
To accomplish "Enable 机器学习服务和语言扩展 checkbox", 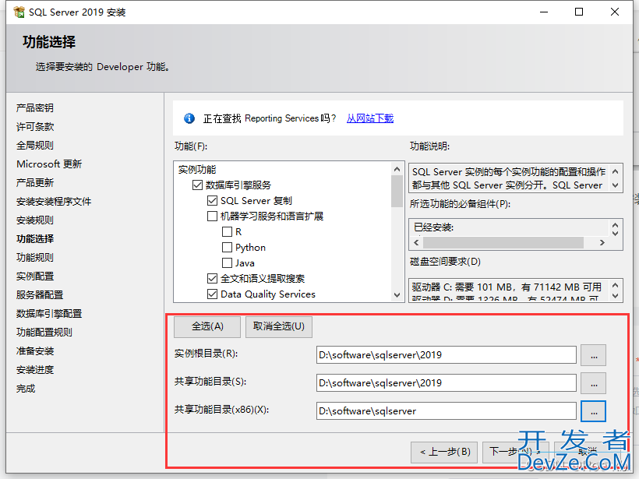I will pyautogui.click(x=212, y=217).
